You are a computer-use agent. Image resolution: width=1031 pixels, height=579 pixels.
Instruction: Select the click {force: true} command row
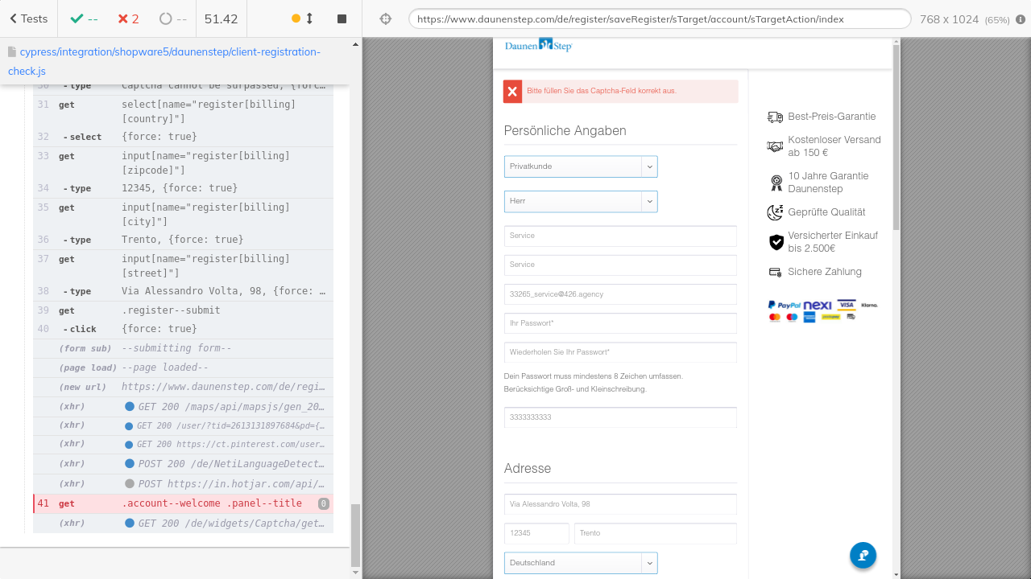(183, 329)
